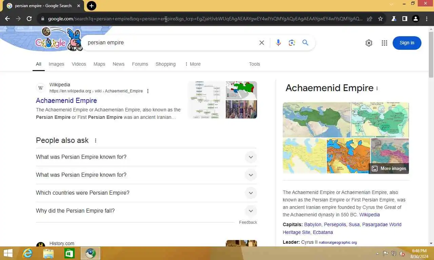Open the Wikipedia link after panel description

pos(370,215)
